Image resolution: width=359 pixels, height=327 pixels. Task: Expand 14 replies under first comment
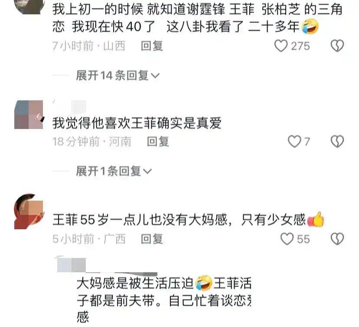coord(117,76)
